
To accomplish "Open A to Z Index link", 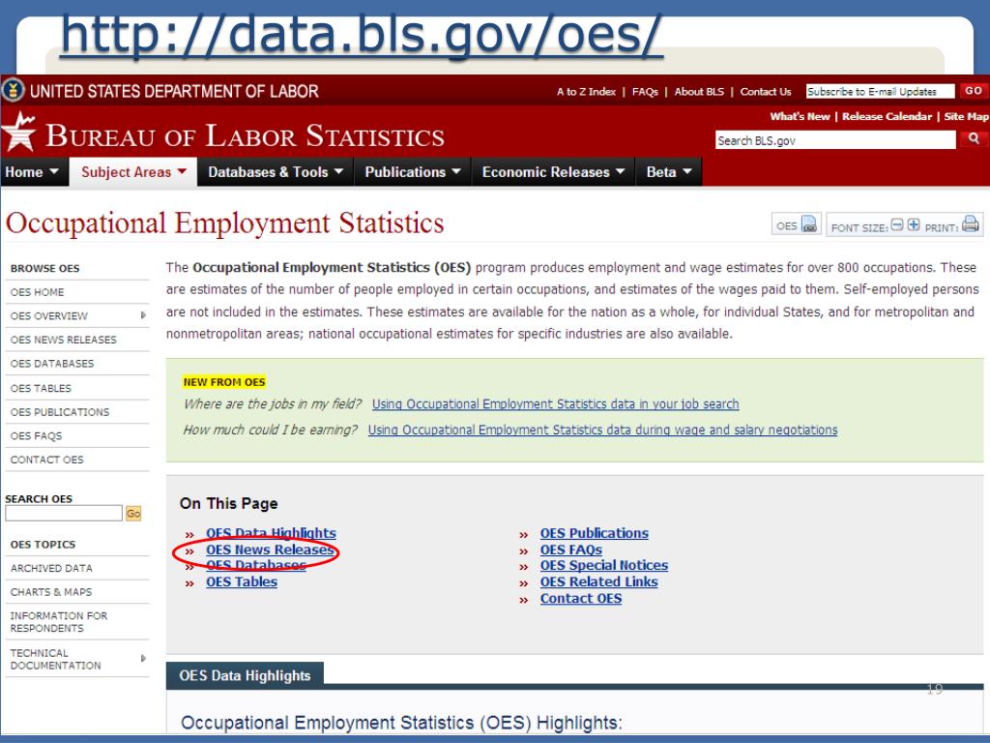I will click(586, 92).
